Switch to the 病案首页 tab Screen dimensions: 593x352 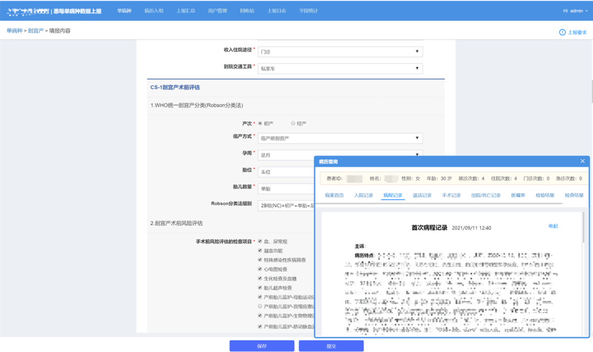coord(334,195)
